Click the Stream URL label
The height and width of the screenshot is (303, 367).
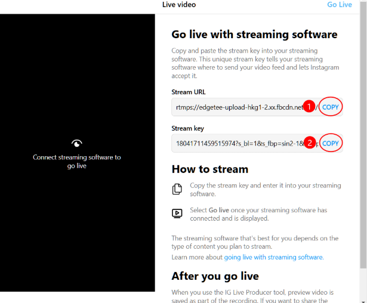pos(190,92)
